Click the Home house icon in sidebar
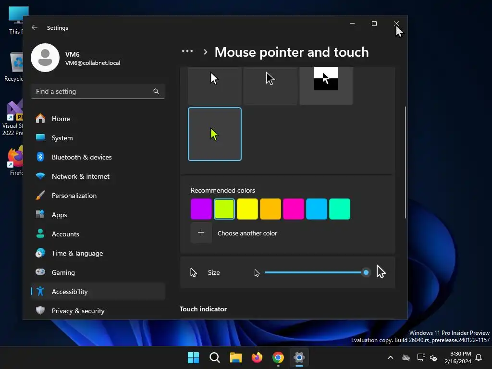The height and width of the screenshot is (369, 492). pyautogui.click(x=40, y=118)
